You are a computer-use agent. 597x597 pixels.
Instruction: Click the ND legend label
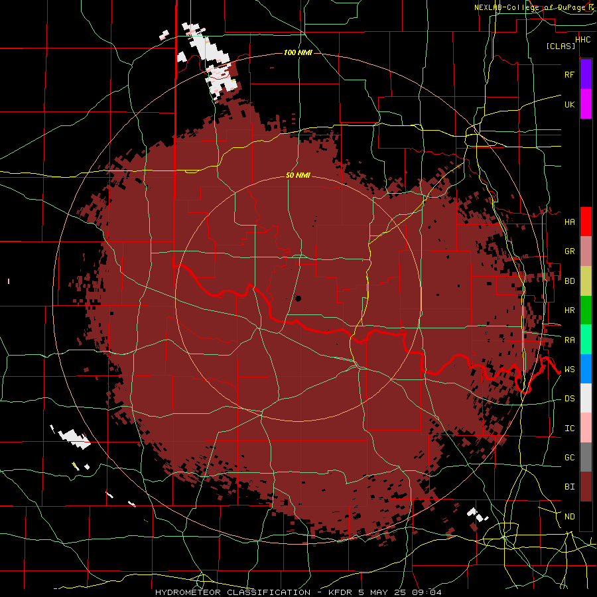[569, 517]
